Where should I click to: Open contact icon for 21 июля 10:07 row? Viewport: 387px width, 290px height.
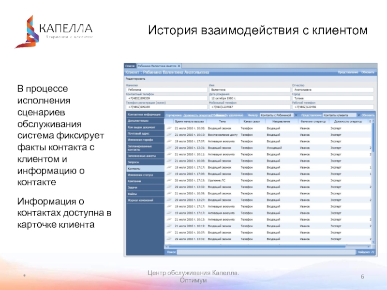pos(169,232)
